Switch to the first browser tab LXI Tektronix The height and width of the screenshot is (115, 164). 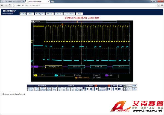pos(13,2)
